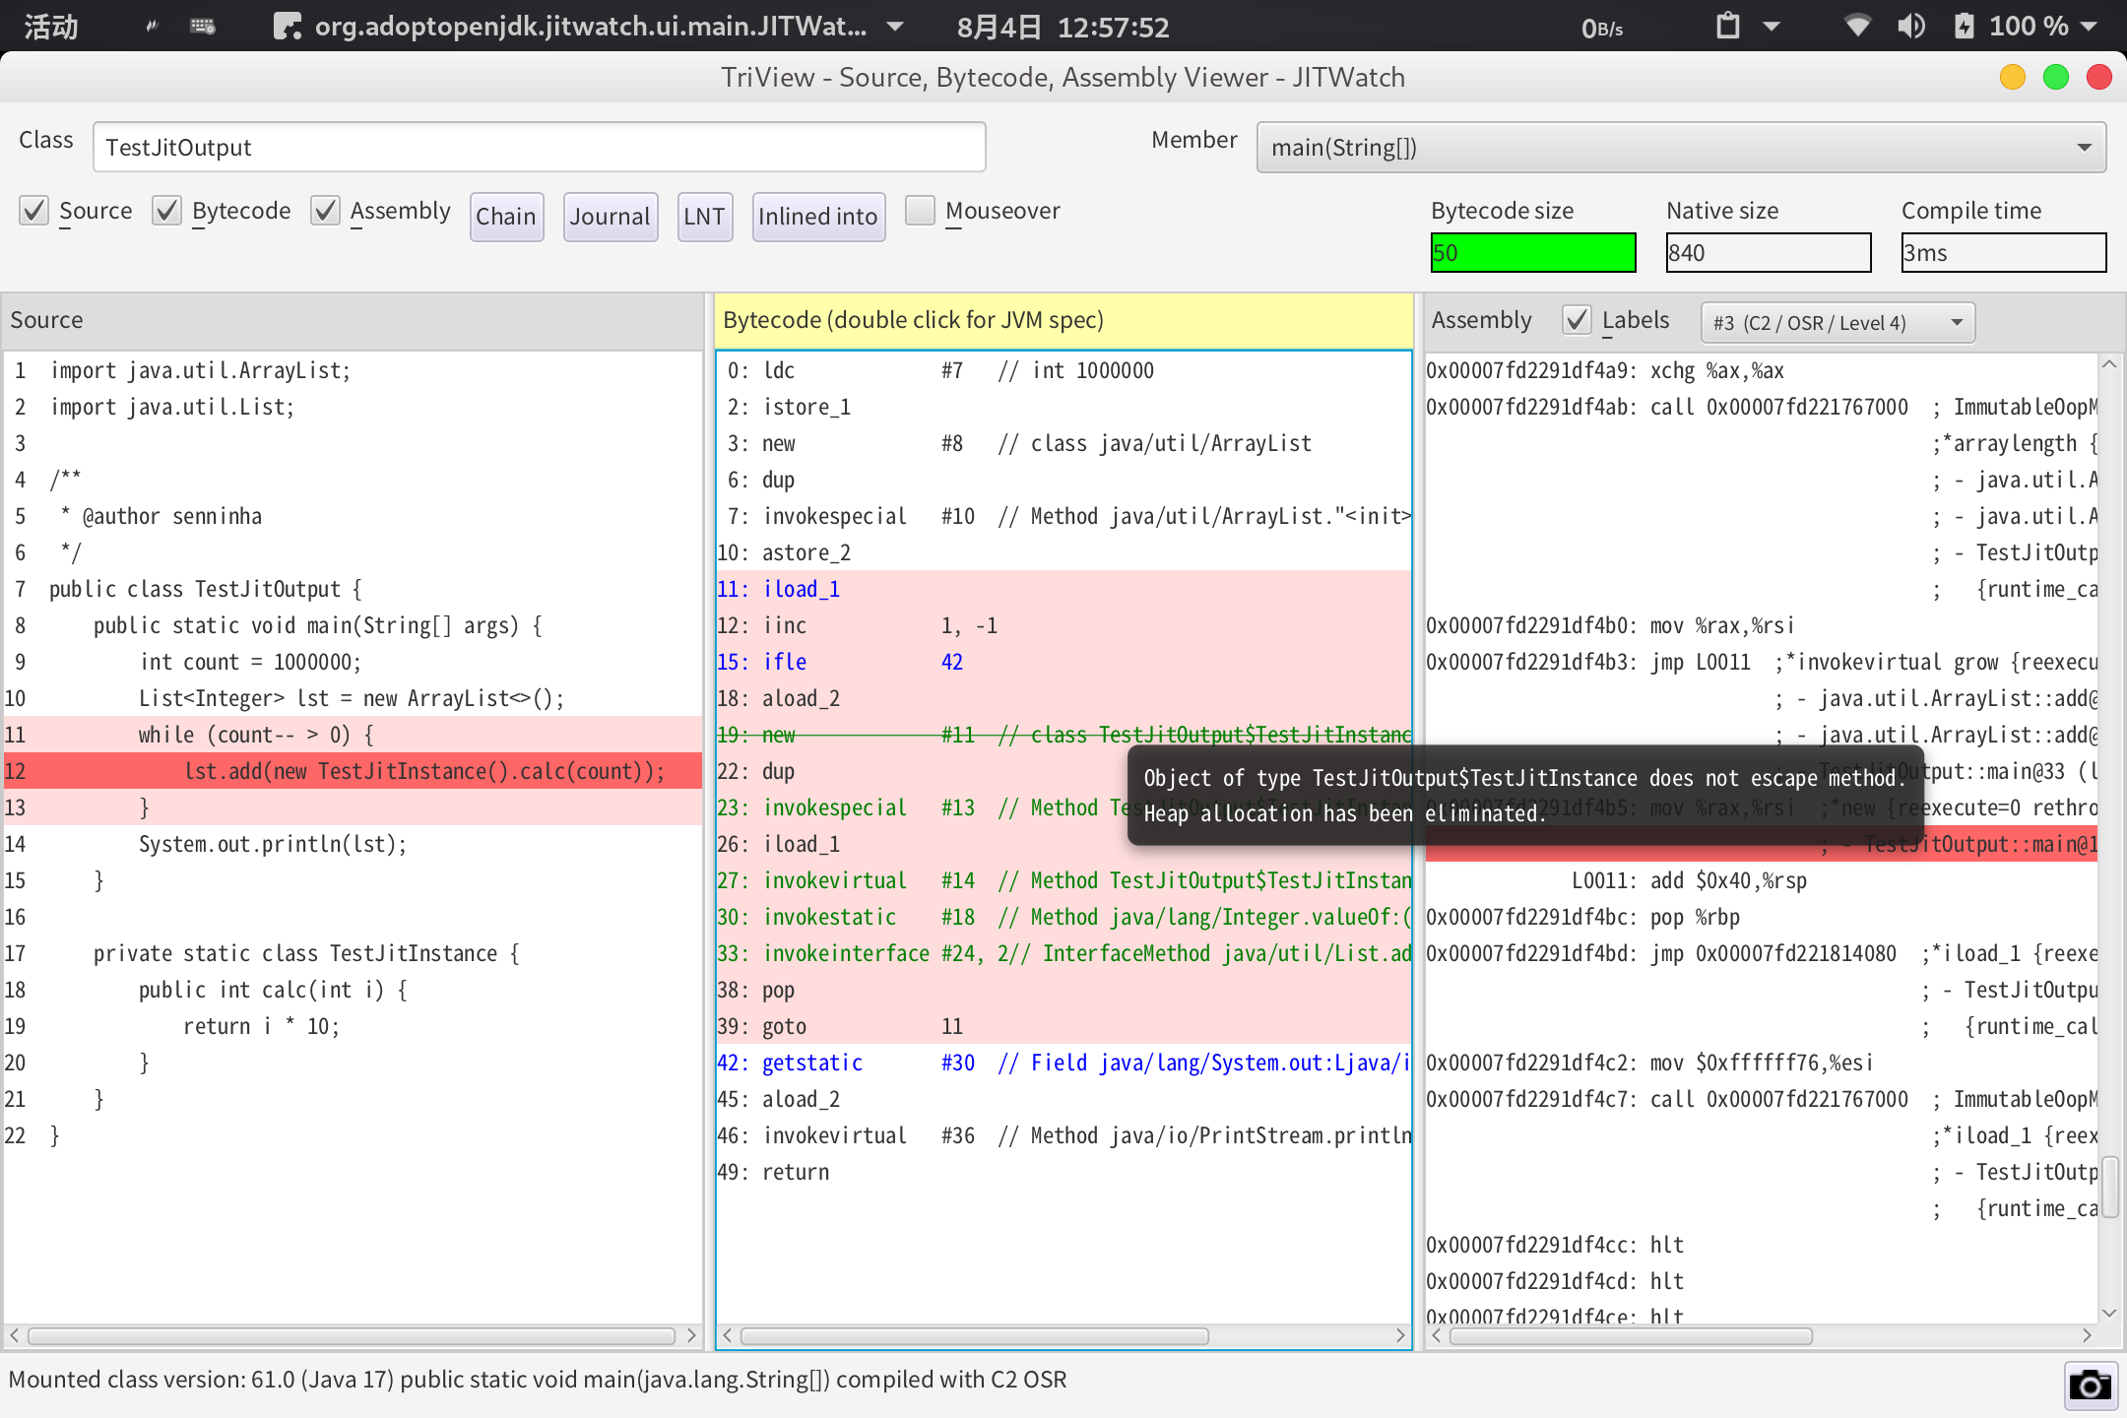Expand the clipboard dropdown arrow
This screenshot has width=2127, height=1418.
[1772, 27]
